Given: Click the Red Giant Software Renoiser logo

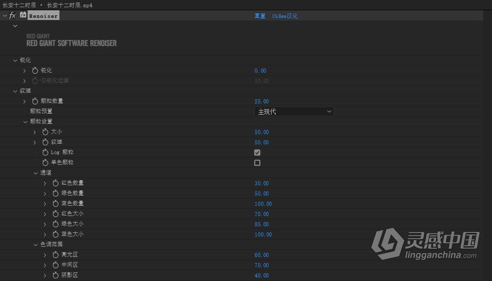Looking at the screenshot, I should click(71, 40).
